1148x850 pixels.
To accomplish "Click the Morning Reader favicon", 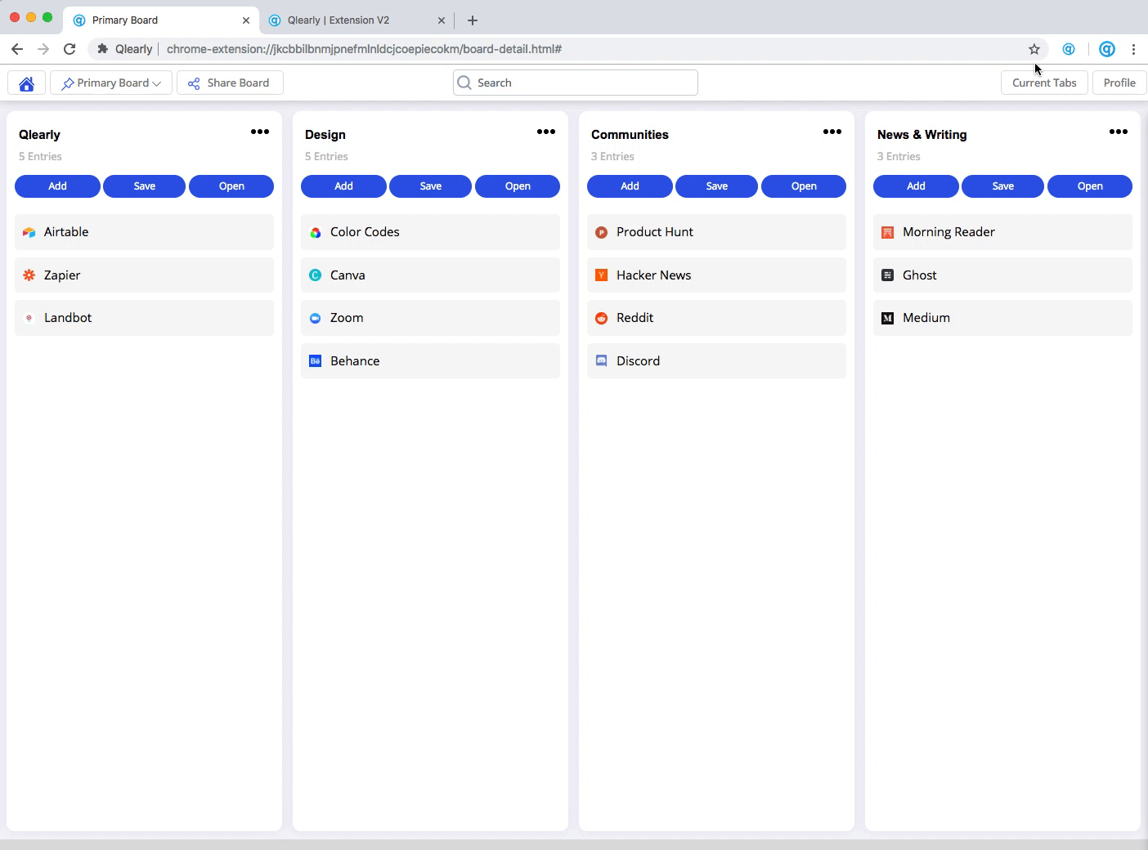I will [x=887, y=233].
